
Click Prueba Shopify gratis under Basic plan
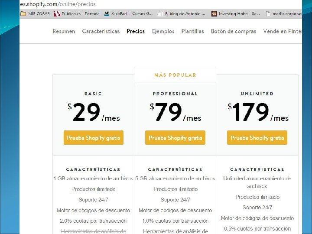tap(94, 138)
